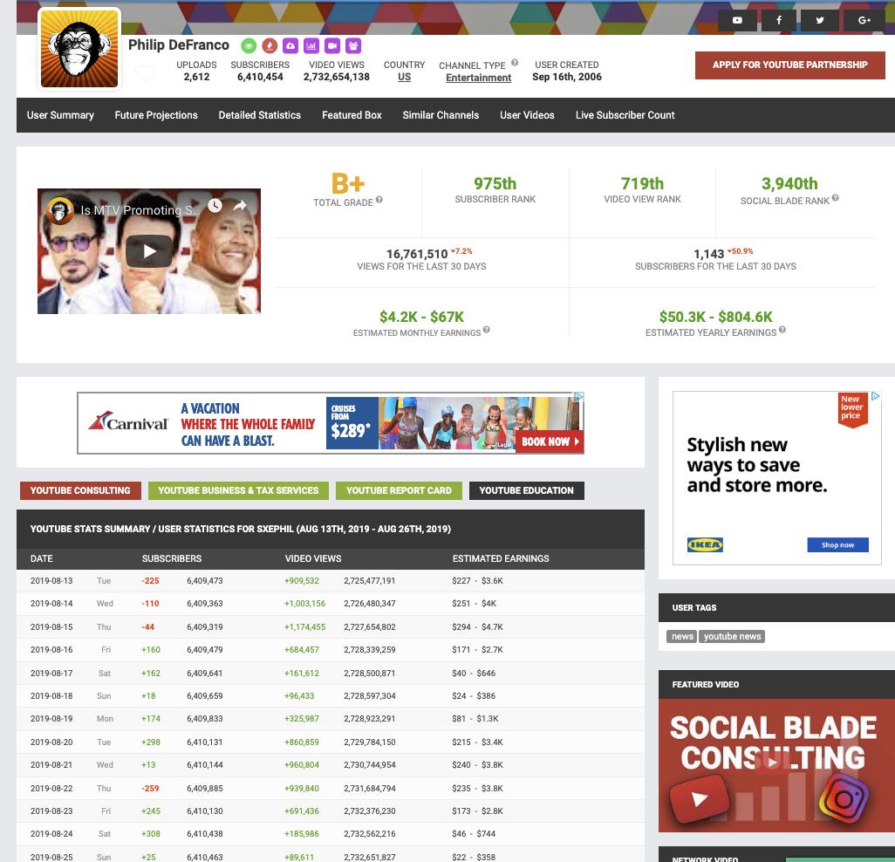Screen dimensions: 895x862
Task: Click the 975th subscriber rank value
Action: [495, 183]
